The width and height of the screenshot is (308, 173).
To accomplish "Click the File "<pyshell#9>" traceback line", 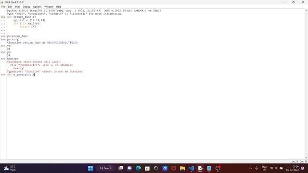I will coord(41,65).
